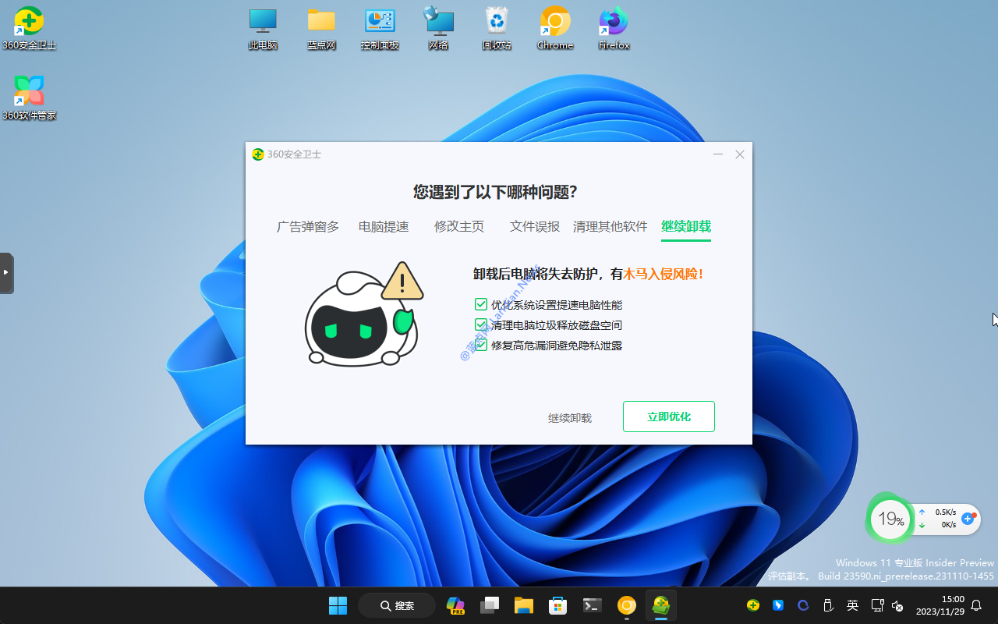Expand the side panel arrow at the left screen edge
This screenshot has width=998, height=624.
point(6,273)
